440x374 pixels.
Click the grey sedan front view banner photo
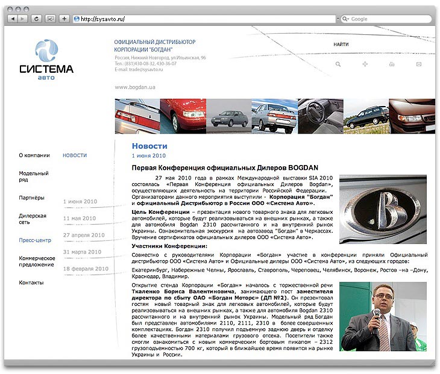tap(229, 116)
